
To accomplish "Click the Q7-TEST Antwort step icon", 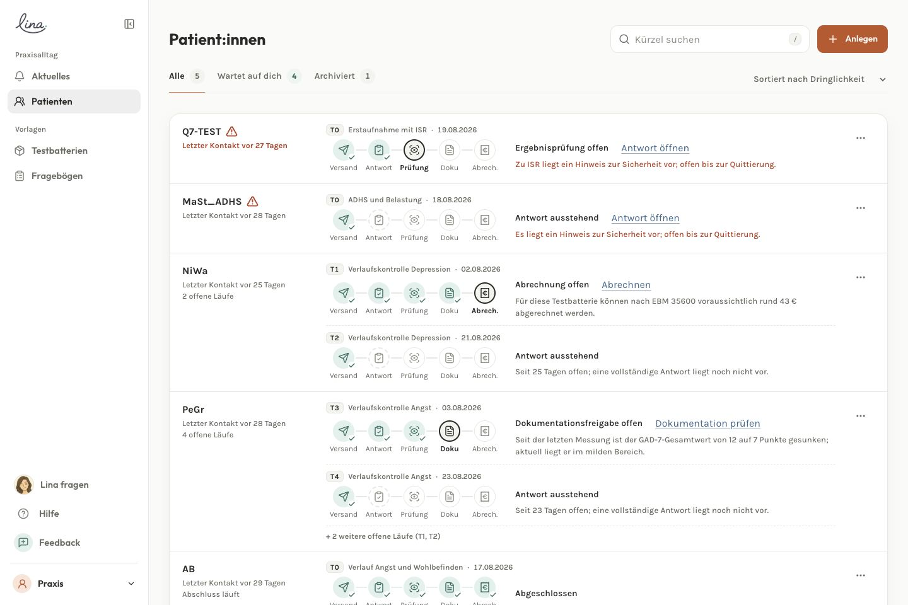I will 379,150.
